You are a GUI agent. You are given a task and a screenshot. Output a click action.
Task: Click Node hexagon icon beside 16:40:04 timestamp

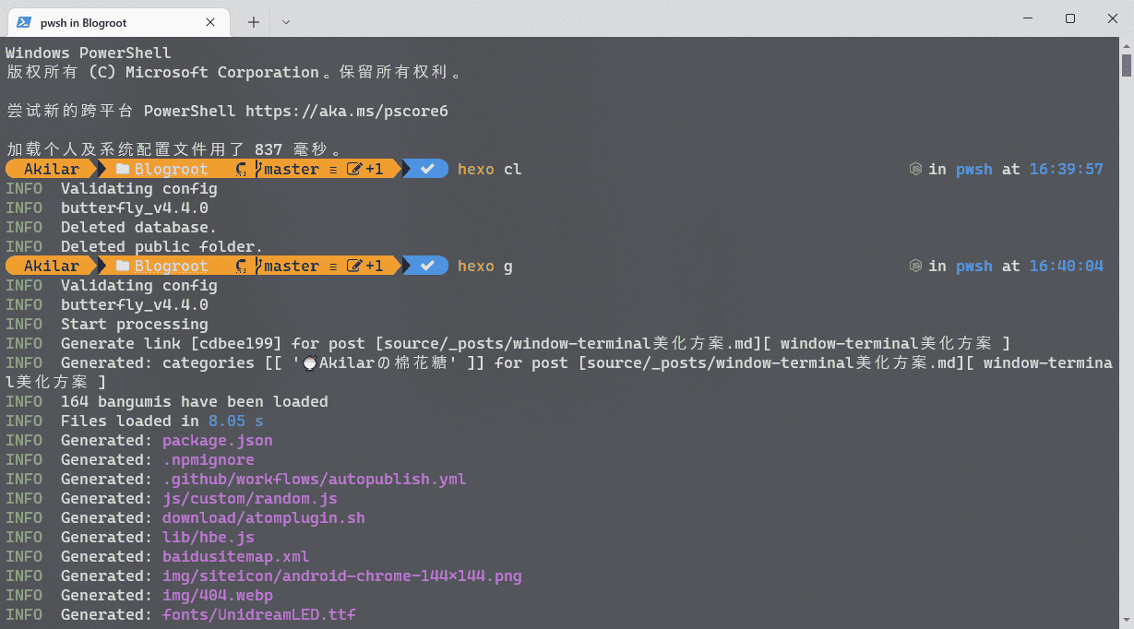[x=915, y=267]
